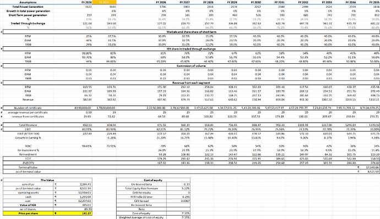Select the 'Revenue' row label
The width and height of the screenshot is (380, 219).
[28, 100]
